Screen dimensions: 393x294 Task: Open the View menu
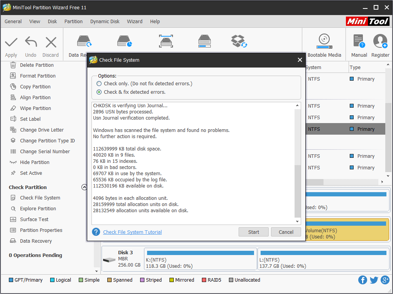35,22
